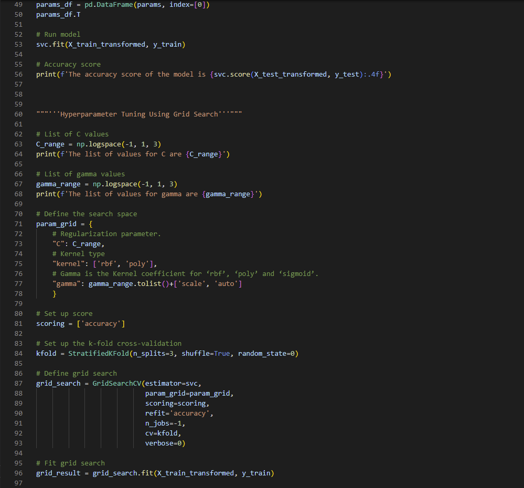Screen dimensions: 524x488
Task: Click line number 96 in gutter
Action: (18, 473)
